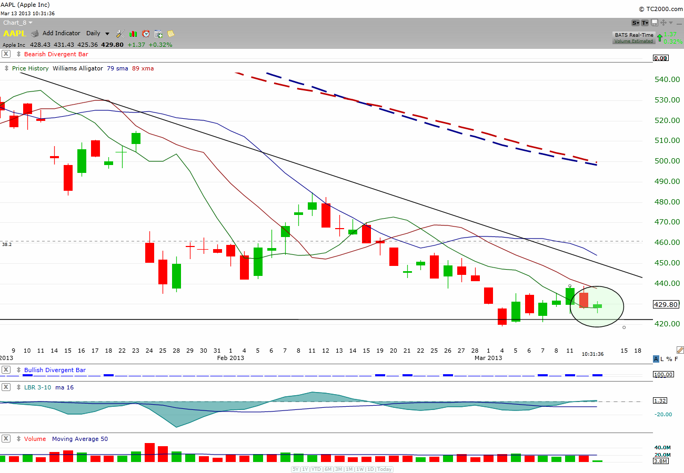Viewport: 684px width, 473px height.
Task: Select the YTD time range
Action: coord(316,469)
